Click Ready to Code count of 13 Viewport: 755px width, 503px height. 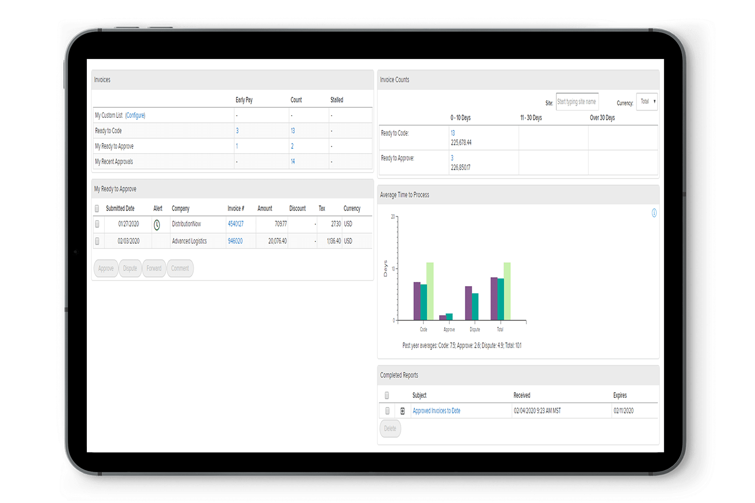tap(293, 130)
